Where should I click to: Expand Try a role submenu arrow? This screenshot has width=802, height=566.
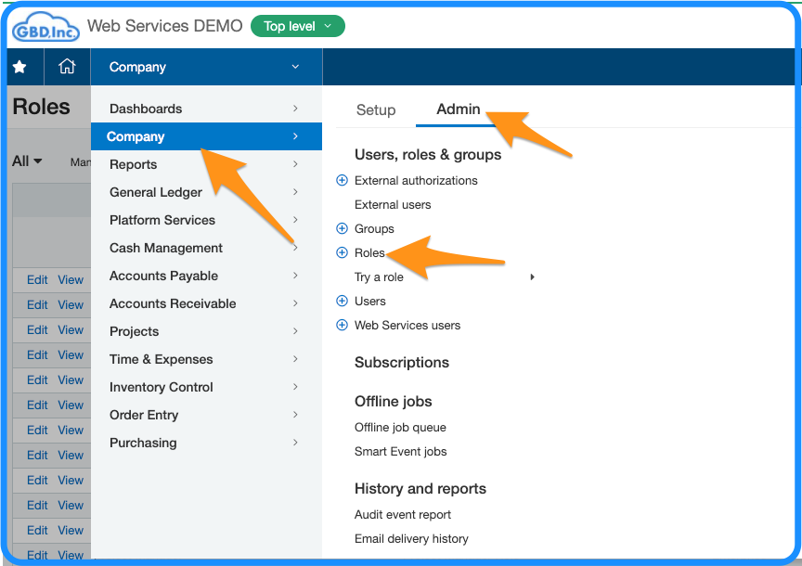533,277
